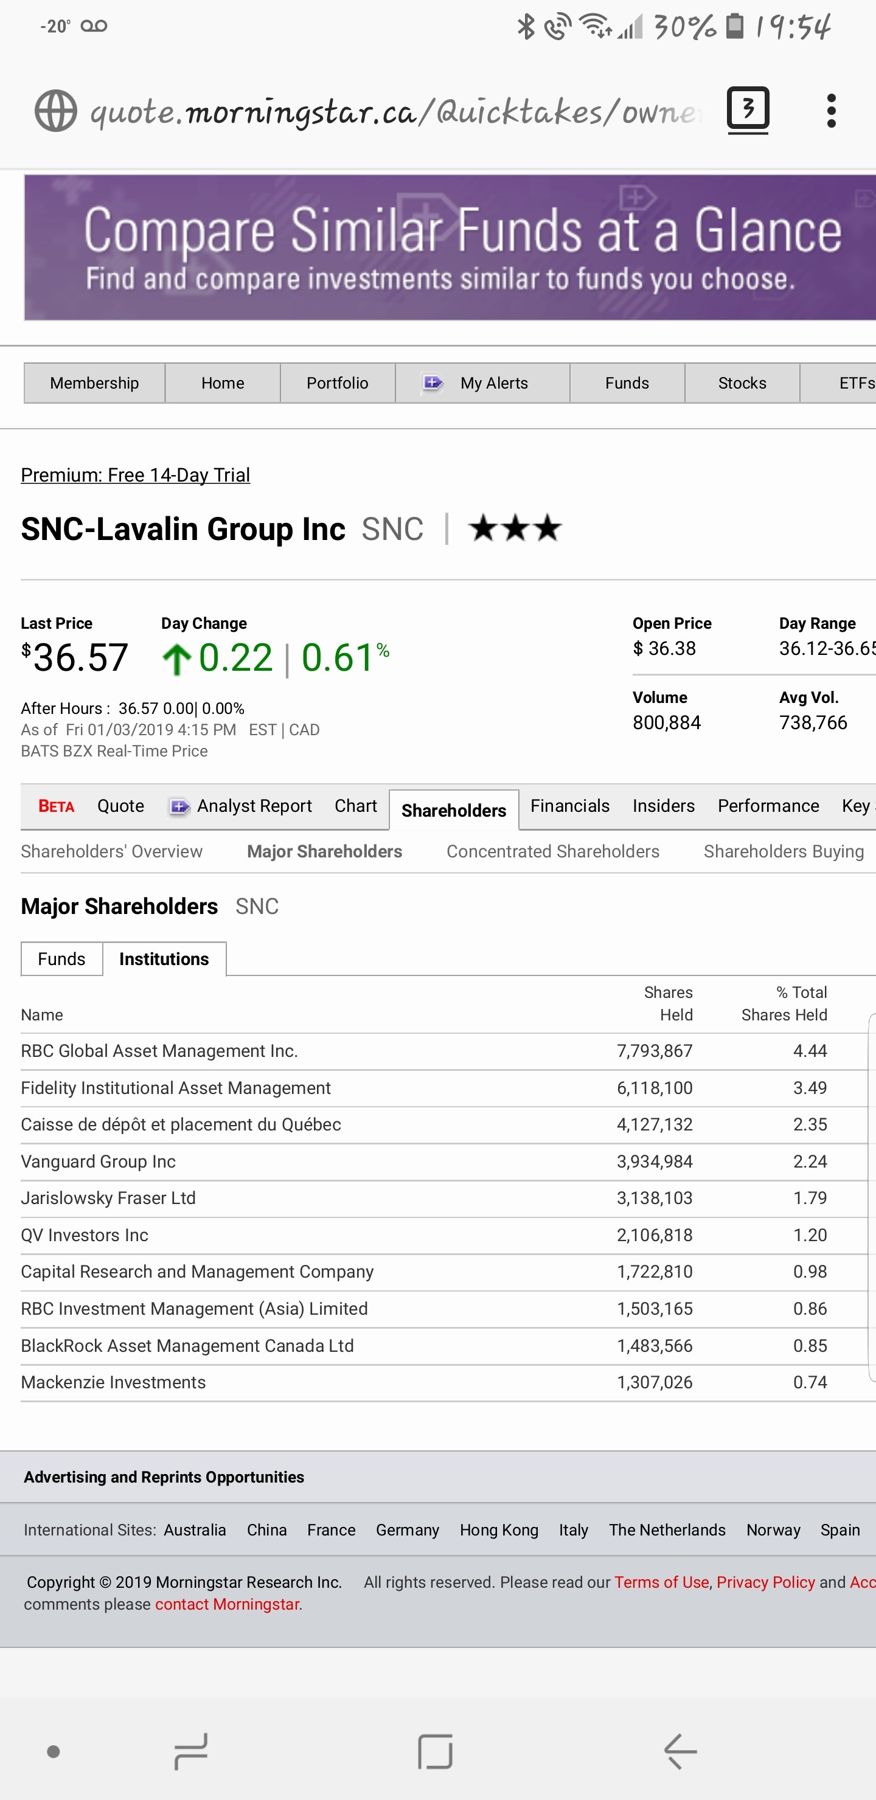The image size is (876, 1800).
Task: Open the Germany international site
Action: [x=408, y=1530]
